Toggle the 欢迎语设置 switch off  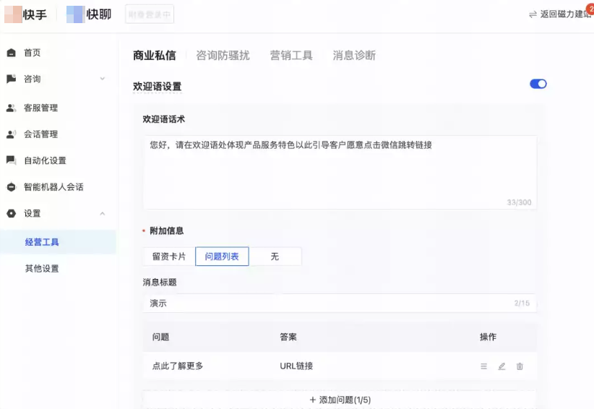538,84
